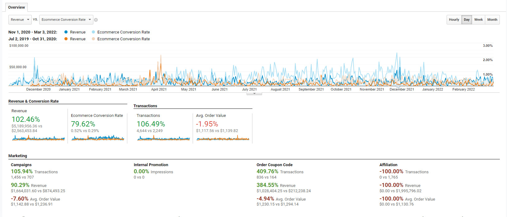Open the Transactions sparkline chart
This screenshot has height=217, width=507.
point(163,139)
